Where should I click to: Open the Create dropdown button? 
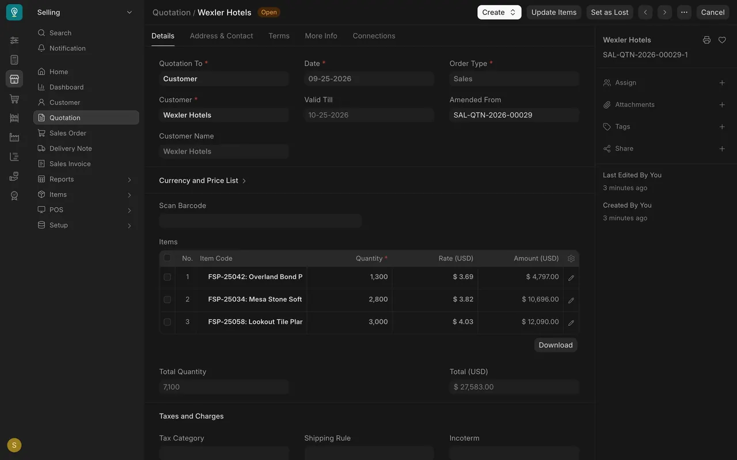[499, 12]
